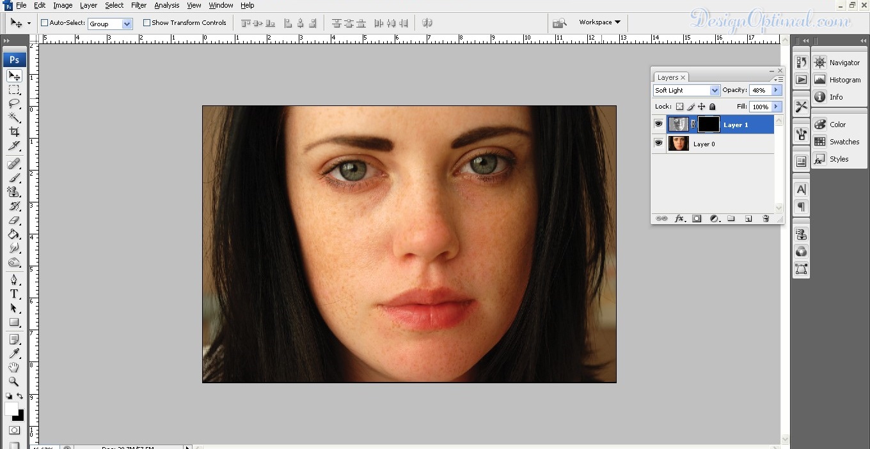This screenshot has width=870, height=449.
Task: Hide Layer 1 using its eye icon
Action: [x=658, y=125]
